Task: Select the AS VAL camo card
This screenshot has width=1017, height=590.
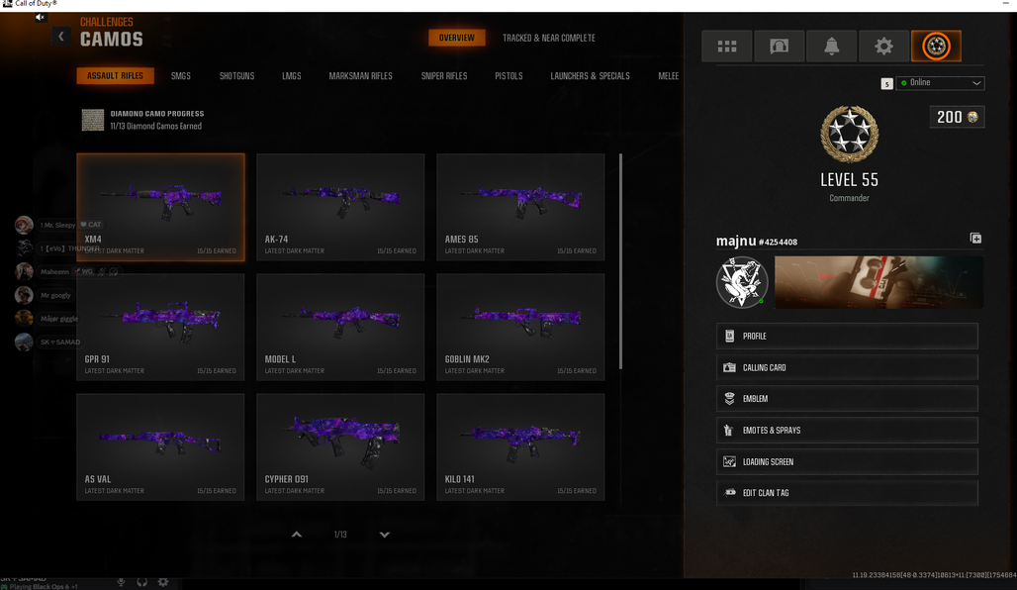Action: point(161,447)
